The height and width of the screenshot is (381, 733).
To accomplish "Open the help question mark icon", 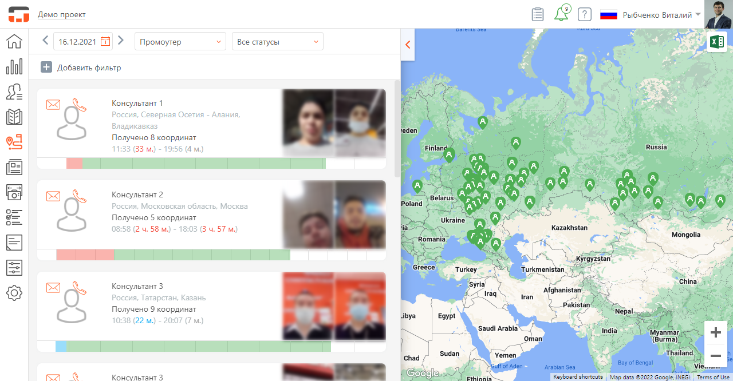I will [584, 14].
